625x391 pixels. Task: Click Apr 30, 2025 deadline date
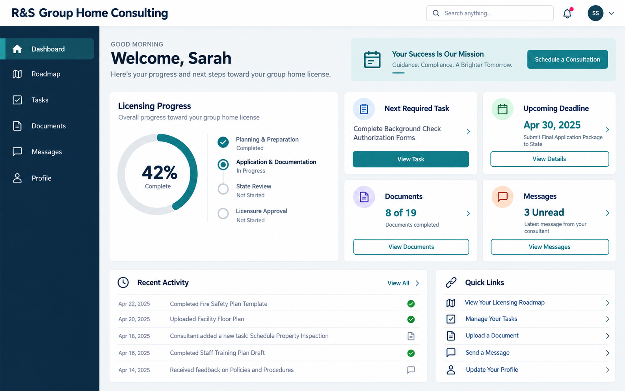[552, 125]
